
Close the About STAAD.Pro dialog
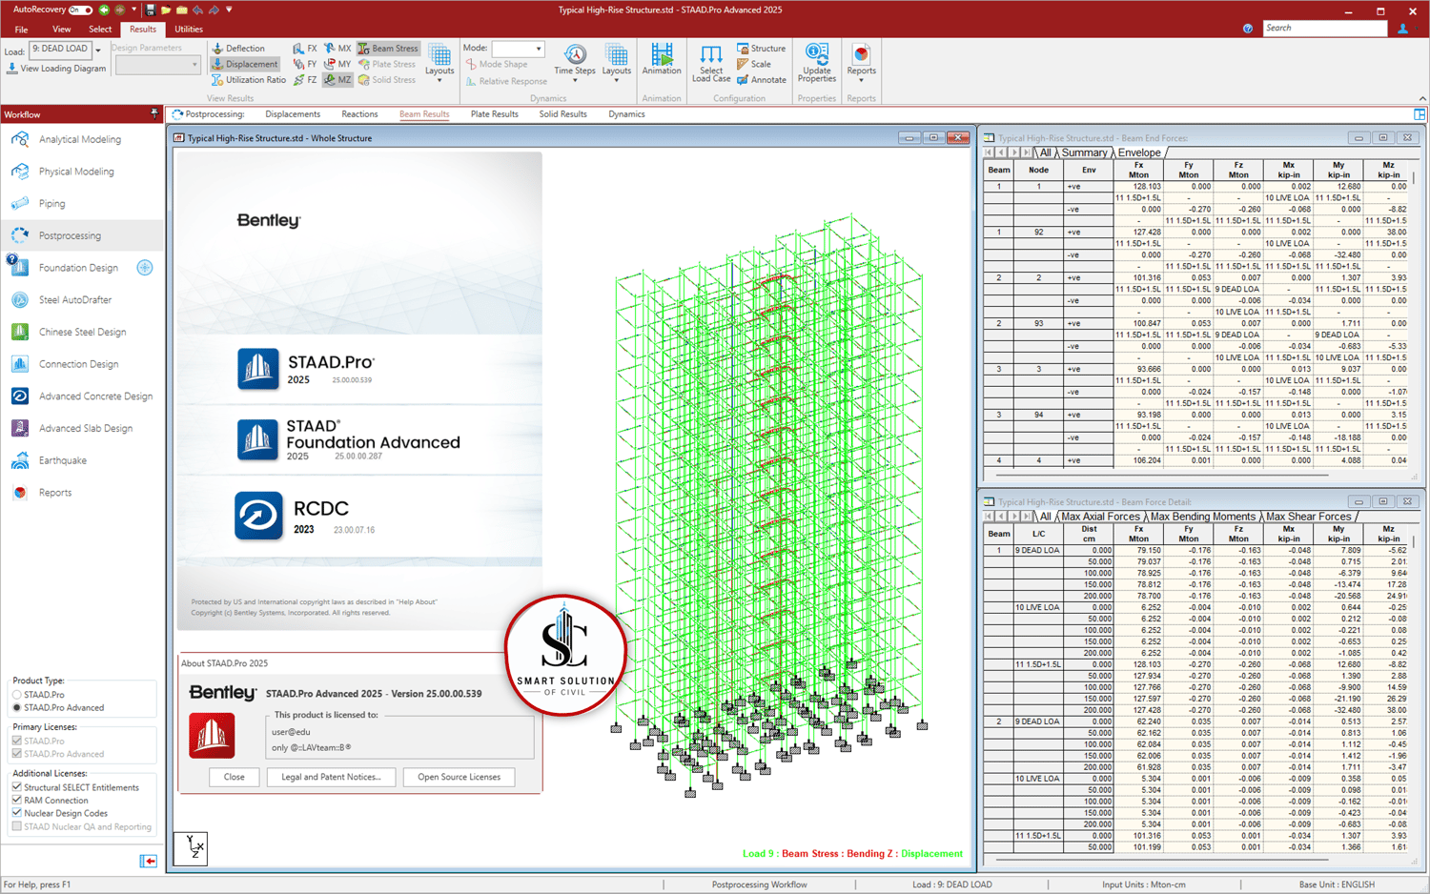pos(235,778)
